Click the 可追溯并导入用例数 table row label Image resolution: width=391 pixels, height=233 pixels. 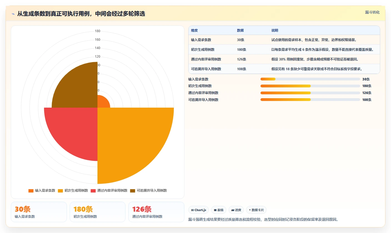[x=206, y=69]
